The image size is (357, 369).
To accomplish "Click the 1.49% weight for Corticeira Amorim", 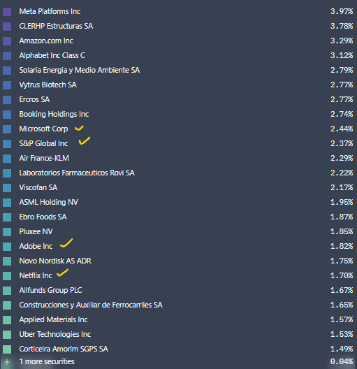I will [x=342, y=349].
